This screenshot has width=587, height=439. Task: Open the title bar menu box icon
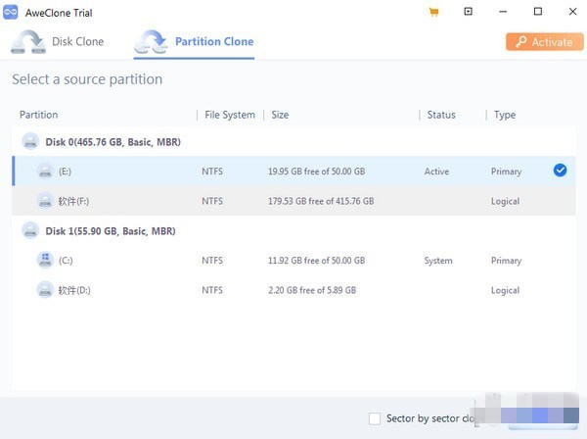point(468,12)
